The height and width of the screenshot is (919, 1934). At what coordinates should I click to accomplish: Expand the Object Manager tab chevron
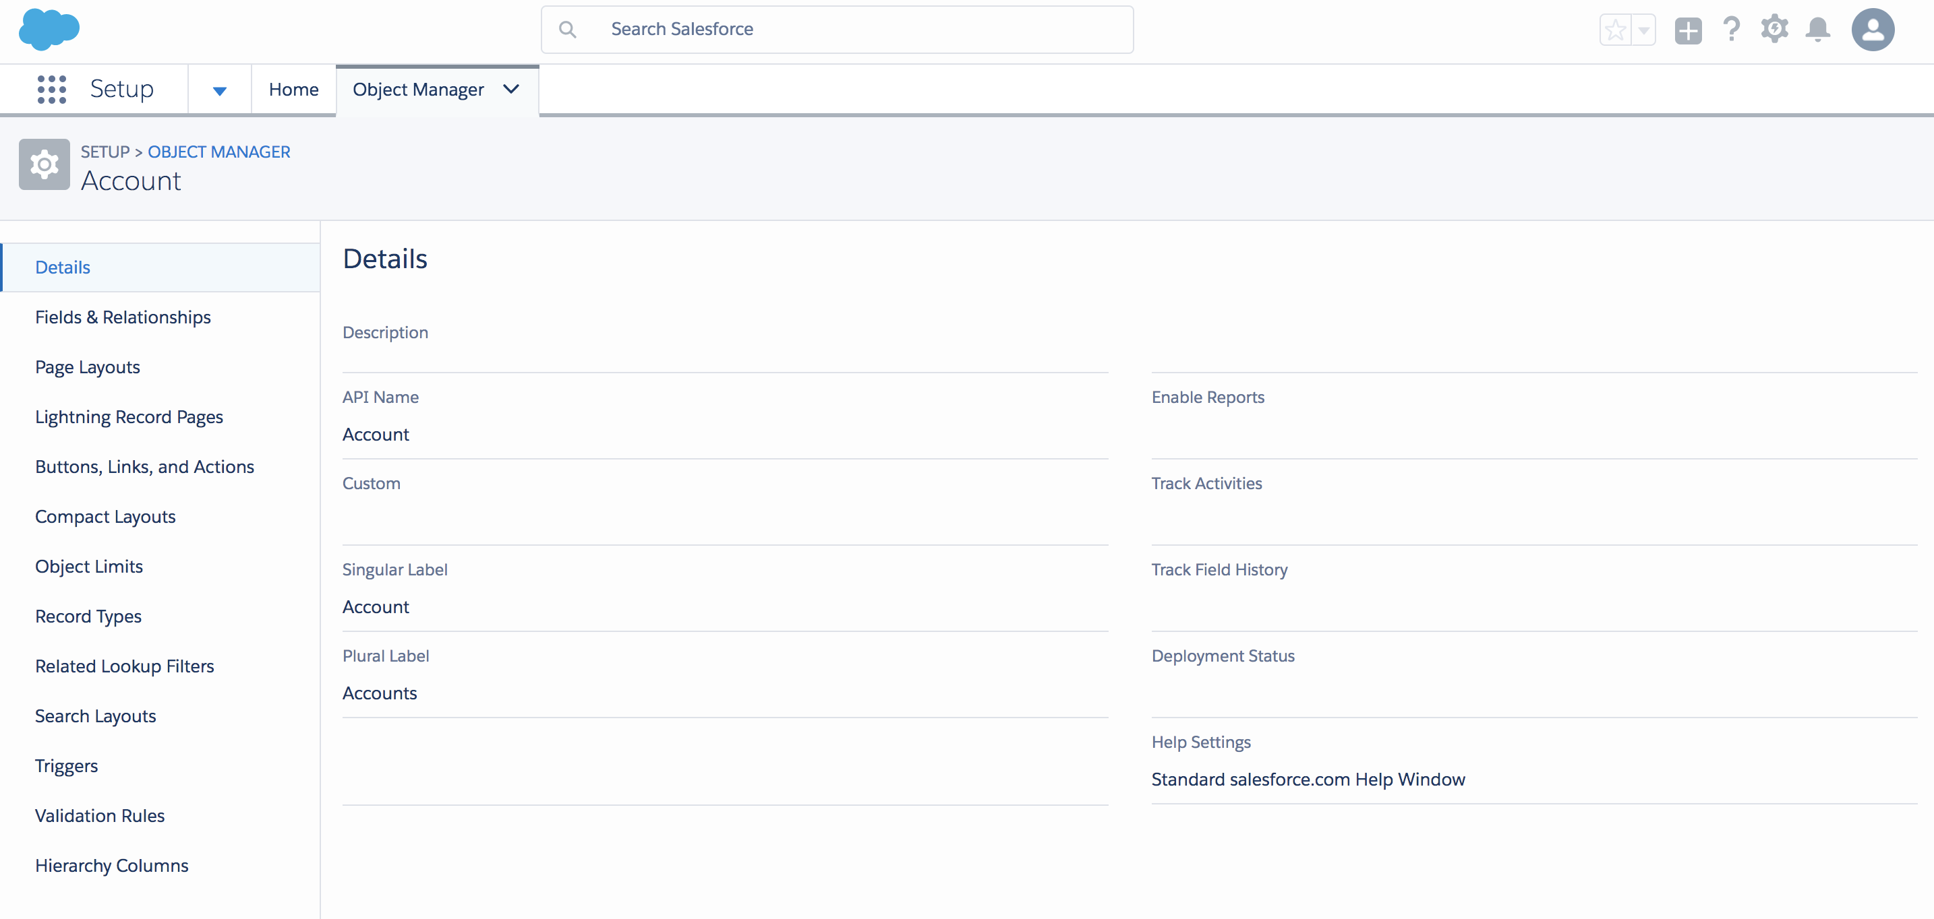tap(511, 90)
